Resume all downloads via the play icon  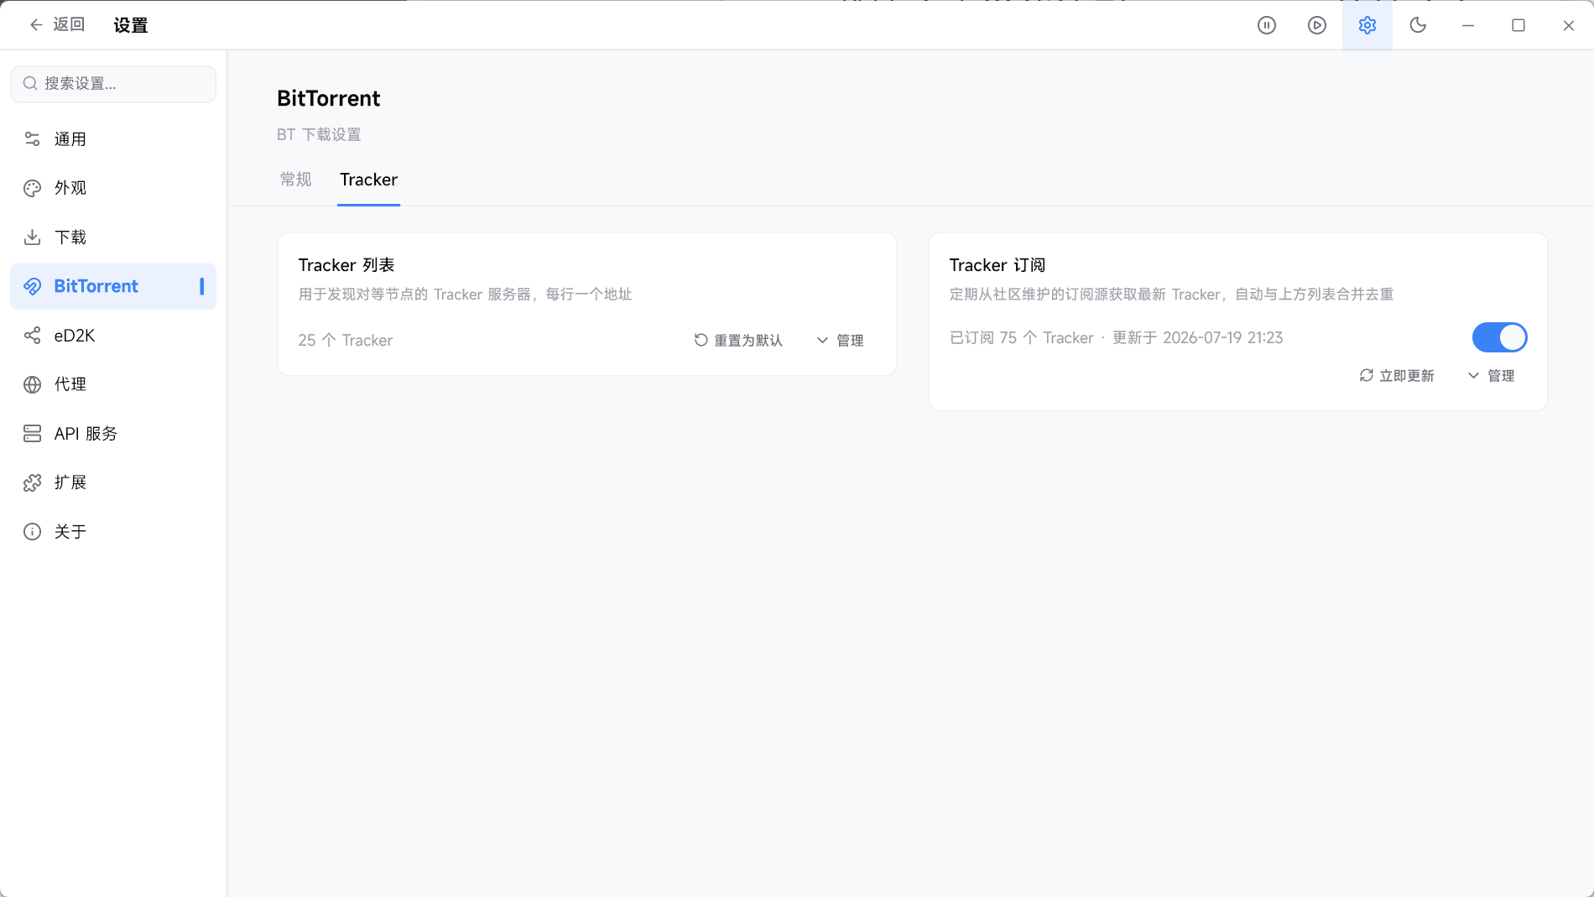[1317, 25]
